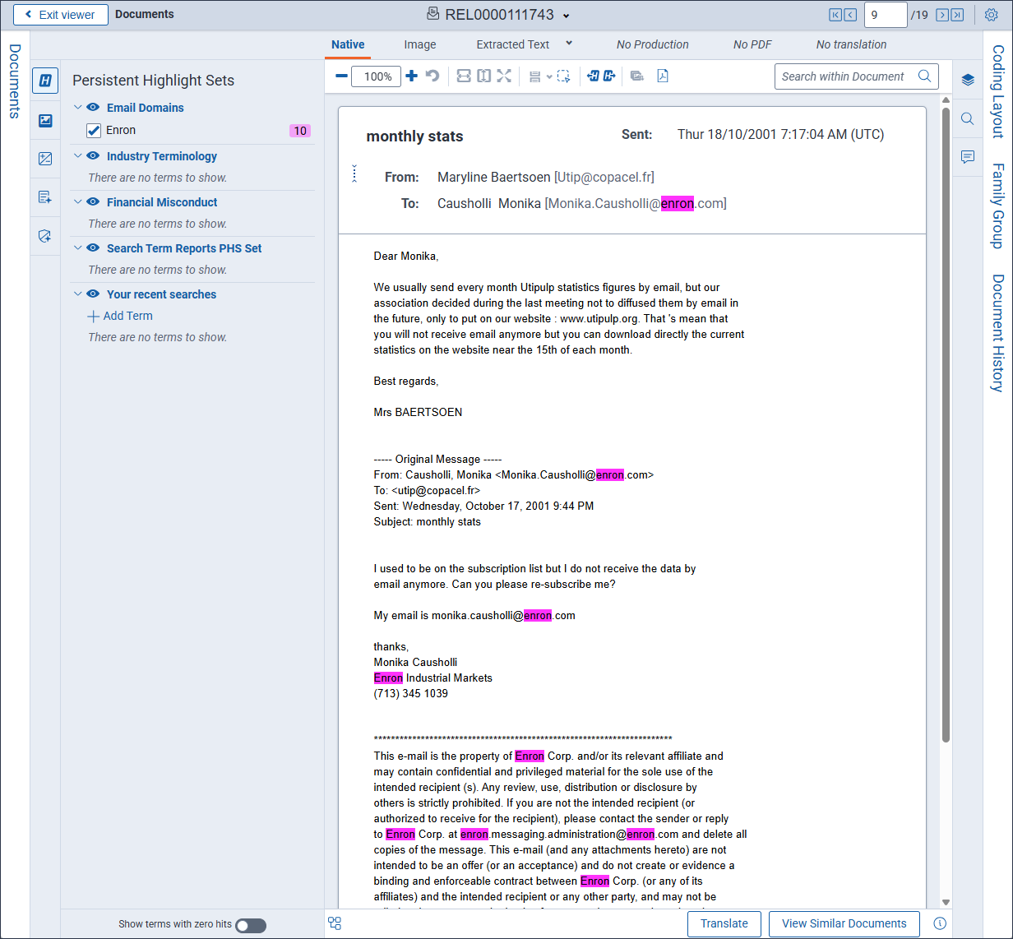Uncheck the Enron highlight term checkbox
The width and height of the screenshot is (1013, 939).
94,131
